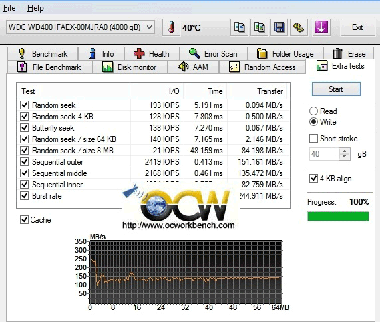380x322 pixels.
Task: Switch to the Benchmark tab
Action: pos(43,53)
